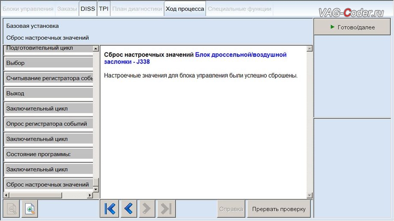The width and height of the screenshot is (394, 221).
Task: Select the Ход процесса tab
Action: click(x=185, y=9)
